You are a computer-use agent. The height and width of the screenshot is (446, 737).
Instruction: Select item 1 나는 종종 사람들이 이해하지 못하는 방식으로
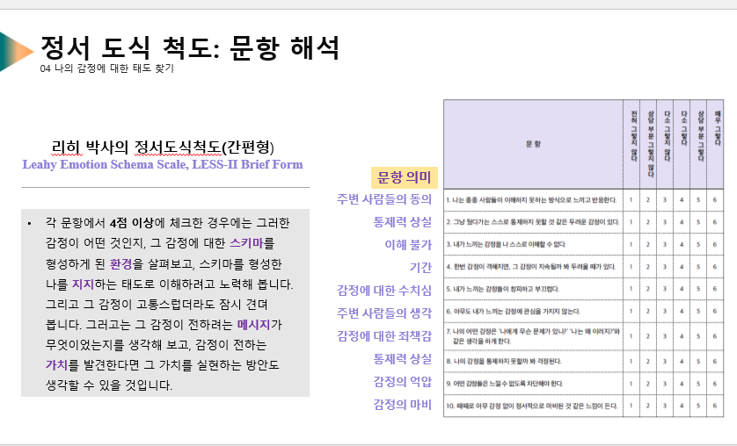[531, 200]
